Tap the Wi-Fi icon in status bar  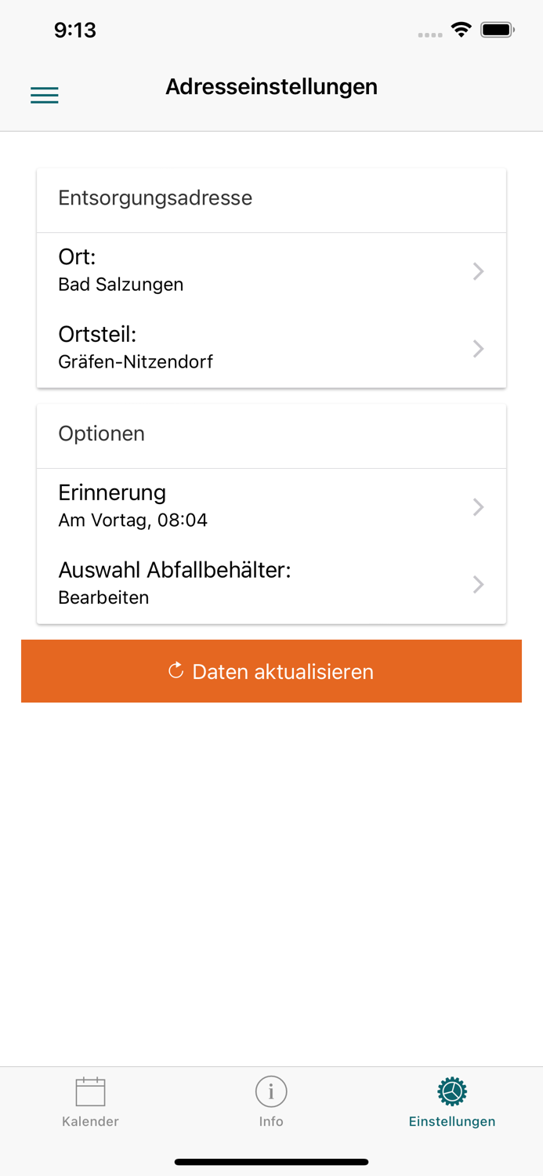click(x=461, y=29)
